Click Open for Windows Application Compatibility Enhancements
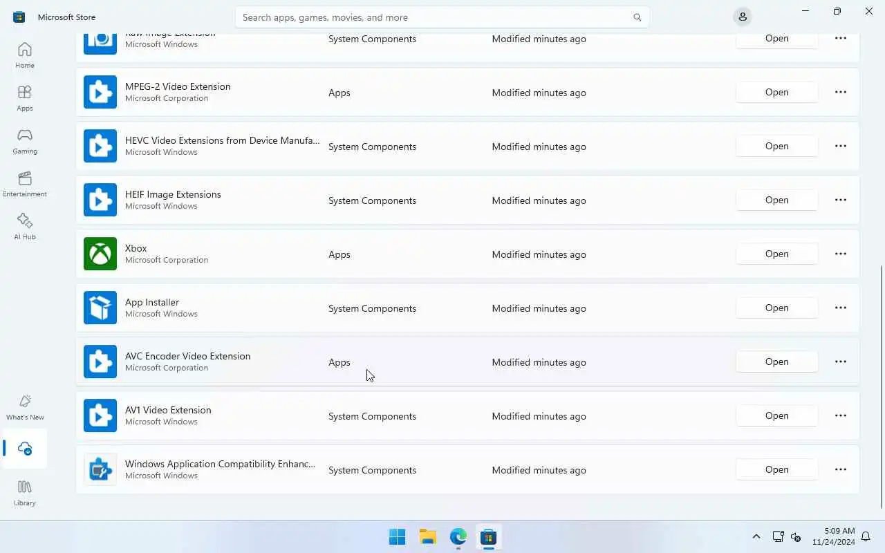 point(777,469)
